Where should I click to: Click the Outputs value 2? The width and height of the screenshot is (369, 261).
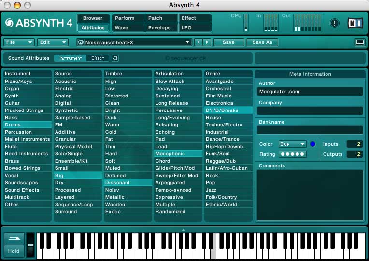[x=355, y=154]
